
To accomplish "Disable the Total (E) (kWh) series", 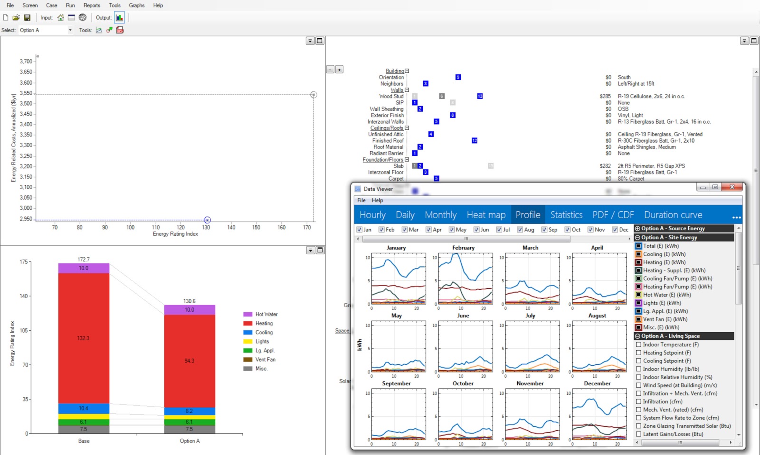I will tap(639, 246).
